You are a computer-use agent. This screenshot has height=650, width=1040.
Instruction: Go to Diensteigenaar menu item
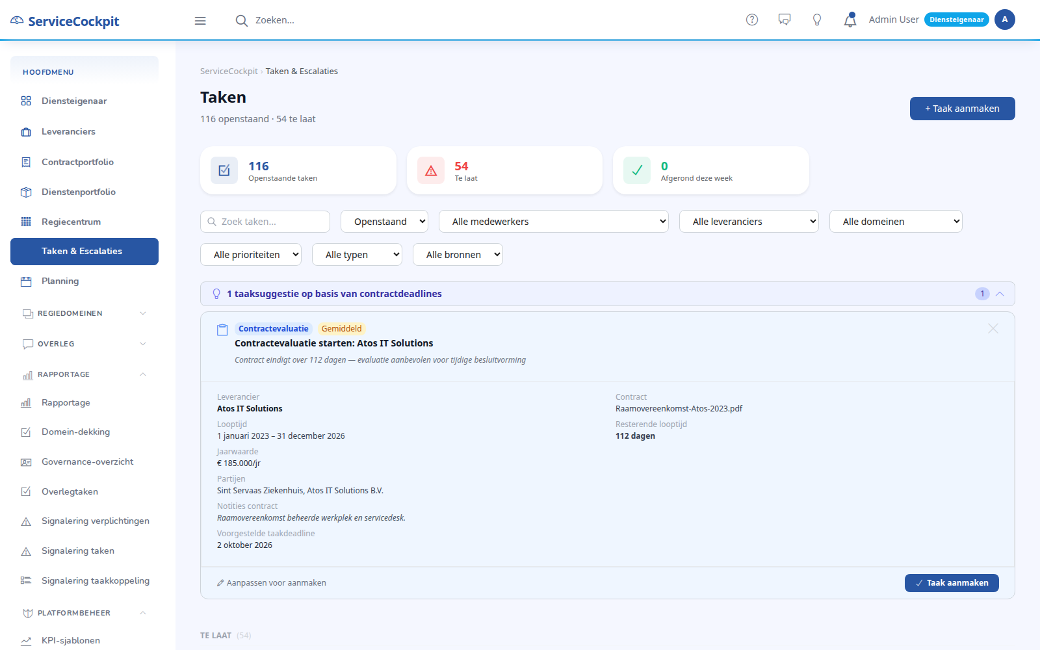point(84,101)
